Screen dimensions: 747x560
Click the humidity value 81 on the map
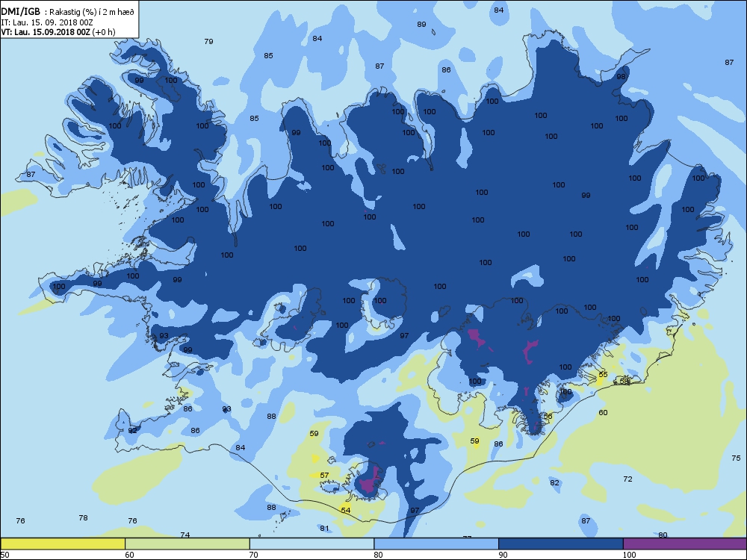(324, 529)
